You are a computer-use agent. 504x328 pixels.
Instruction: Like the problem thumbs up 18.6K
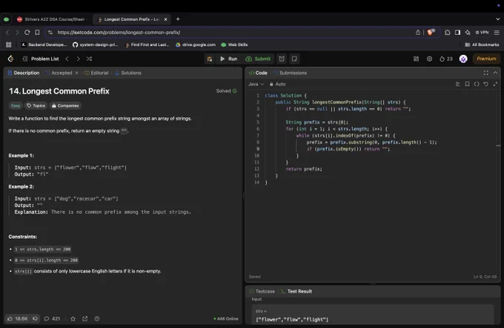[x=17, y=318]
